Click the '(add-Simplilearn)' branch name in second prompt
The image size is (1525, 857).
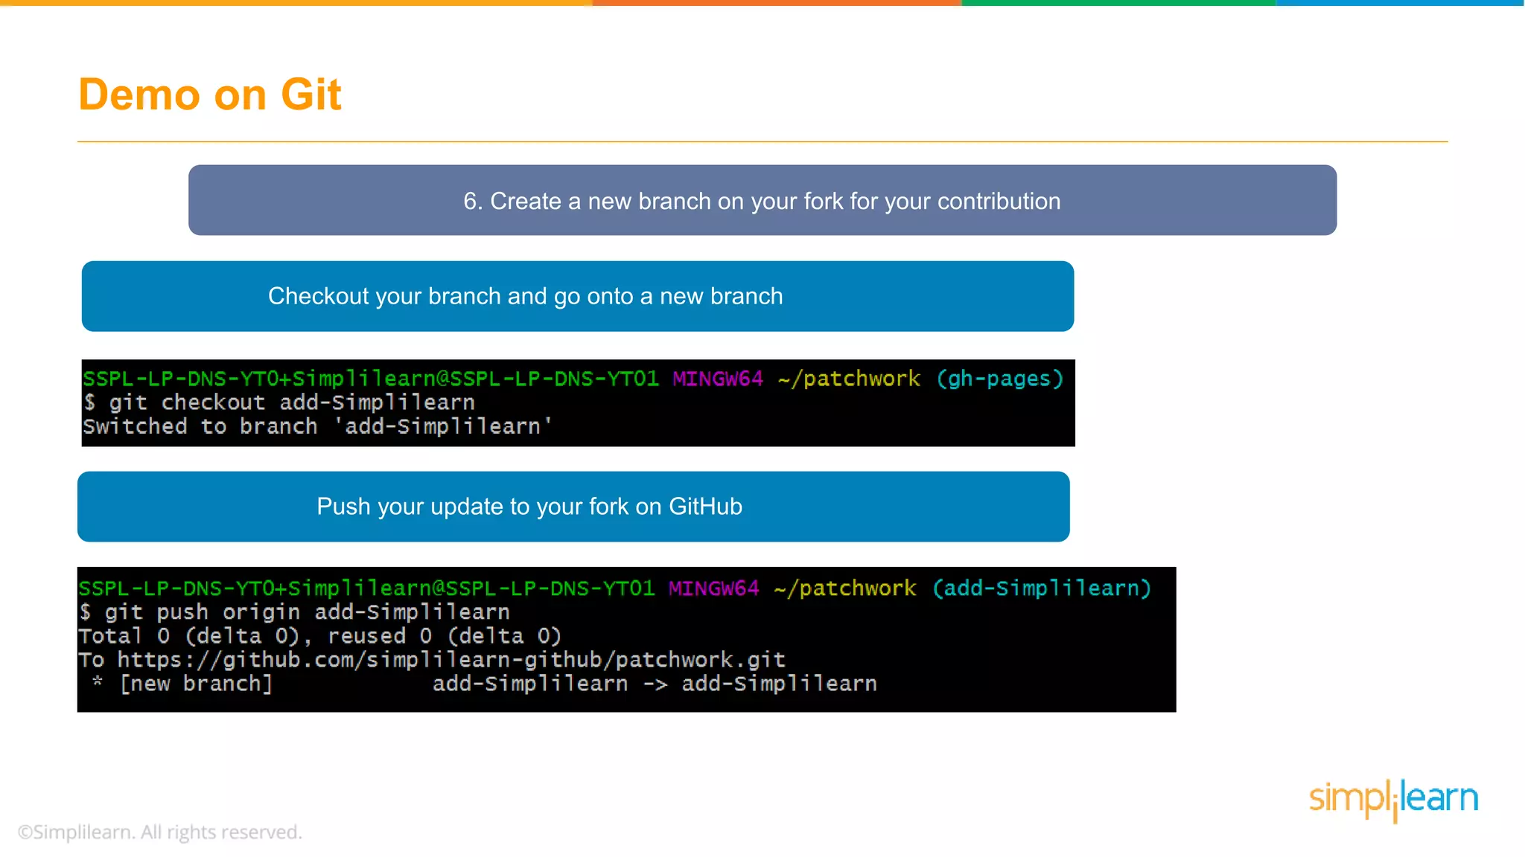pyautogui.click(x=1042, y=588)
